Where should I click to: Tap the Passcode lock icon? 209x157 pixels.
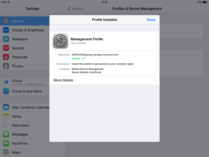(6, 57)
